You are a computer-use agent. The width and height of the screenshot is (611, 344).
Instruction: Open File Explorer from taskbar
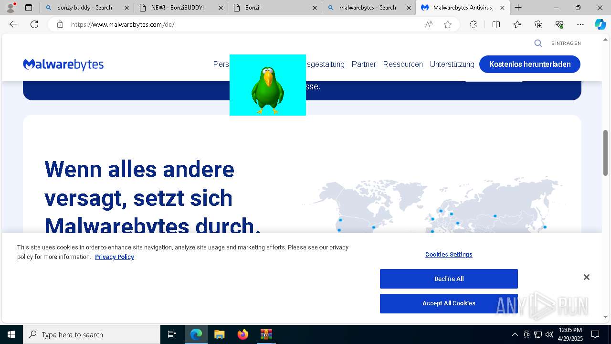(220, 334)
